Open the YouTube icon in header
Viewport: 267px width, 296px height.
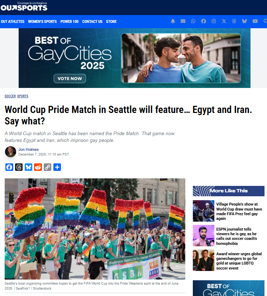coord(255,21)
